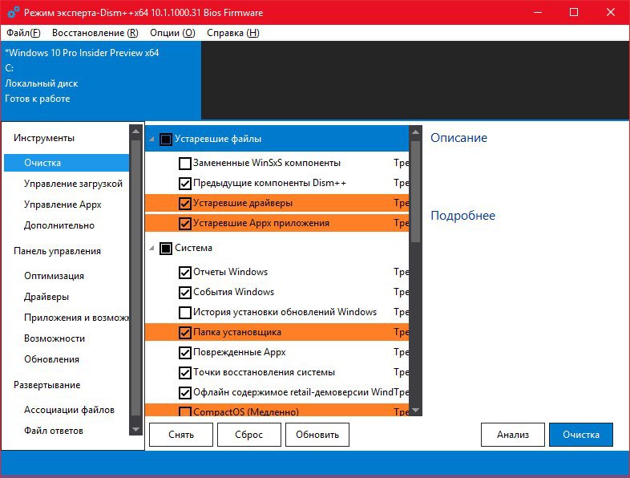Click the scroll-up arrow of left sidebar
Image resolution: width=630 pixels, height=478 pixels.
pos(135,132)
